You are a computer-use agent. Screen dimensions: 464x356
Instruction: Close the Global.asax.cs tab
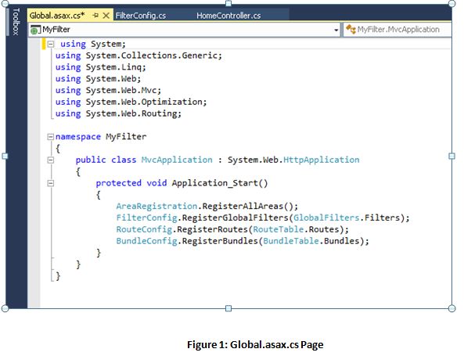[x=106, y=16]
